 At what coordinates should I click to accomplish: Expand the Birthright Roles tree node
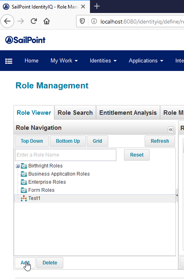pyautogui.click(x=17, y=166)
